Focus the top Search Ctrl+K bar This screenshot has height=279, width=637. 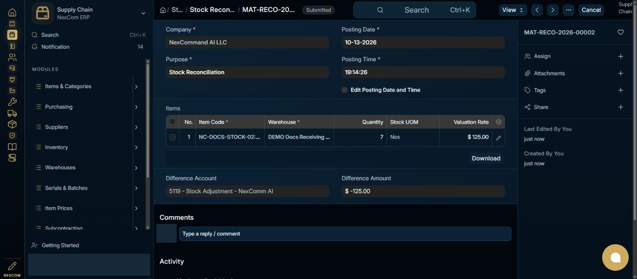(x=415, y=10)
